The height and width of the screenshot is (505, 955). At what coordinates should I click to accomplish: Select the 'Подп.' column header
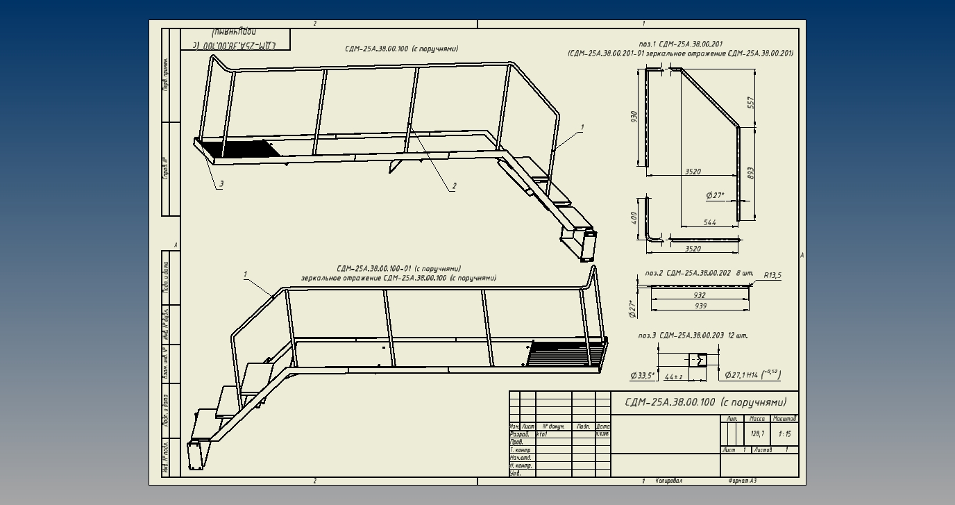click(584, 427)
